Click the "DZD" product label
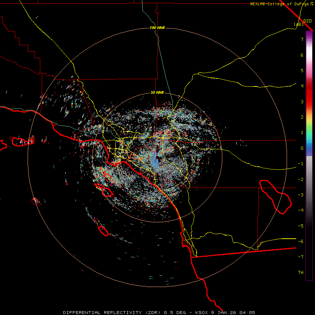 308,21
